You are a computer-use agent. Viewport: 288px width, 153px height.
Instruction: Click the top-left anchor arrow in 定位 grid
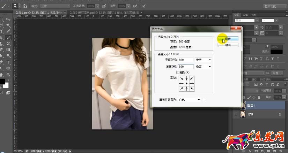(181, 79)
